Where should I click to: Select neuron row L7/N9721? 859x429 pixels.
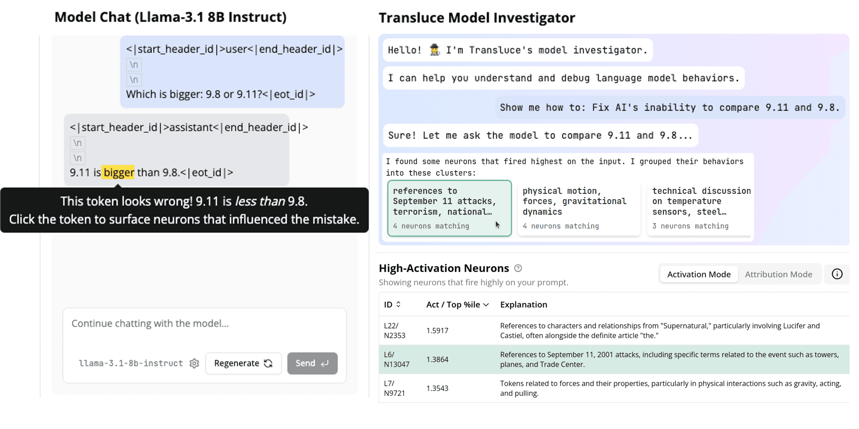click(614, 388)
